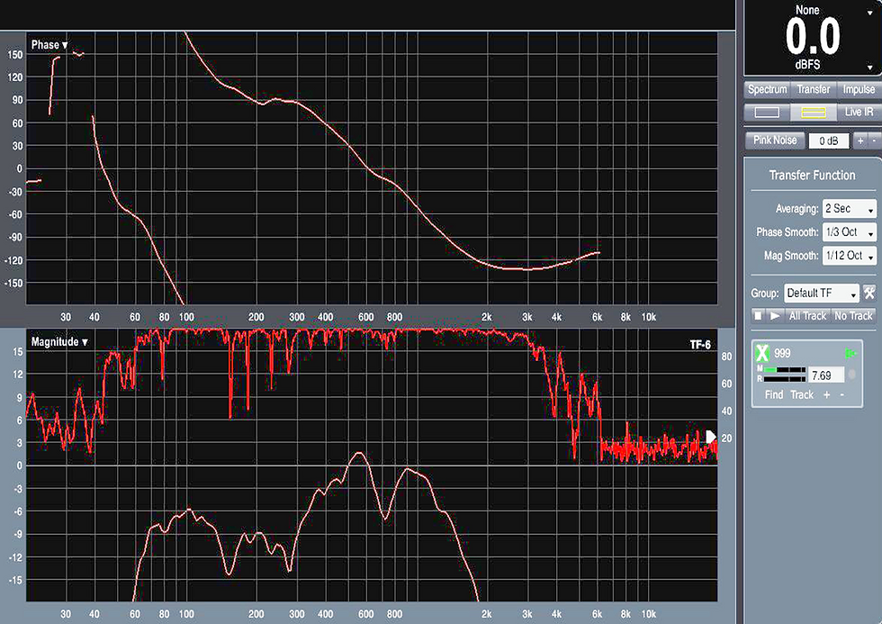
Task: Expand the Mag Smooth 1/12 Oct dropdown
Action: 850,256
